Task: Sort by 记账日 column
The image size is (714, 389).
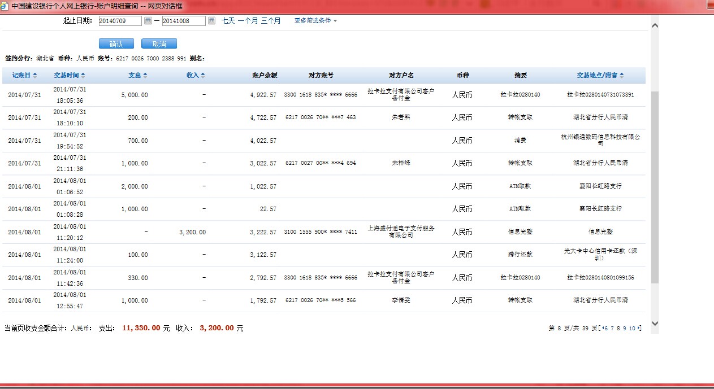Action: 24,75
